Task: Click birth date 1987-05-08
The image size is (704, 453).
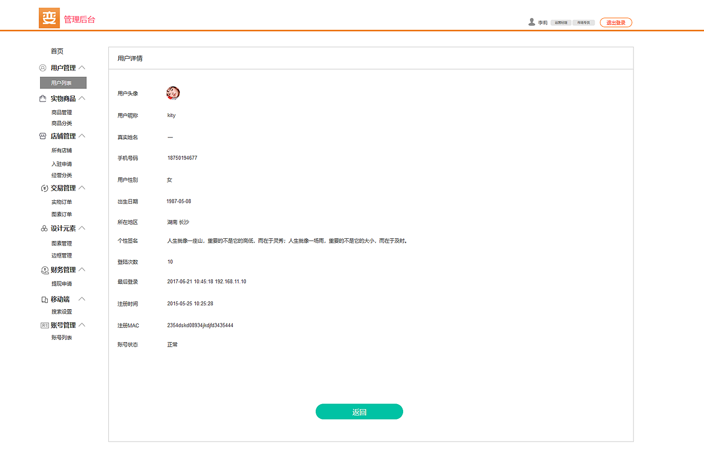Action: click(179, 202)
